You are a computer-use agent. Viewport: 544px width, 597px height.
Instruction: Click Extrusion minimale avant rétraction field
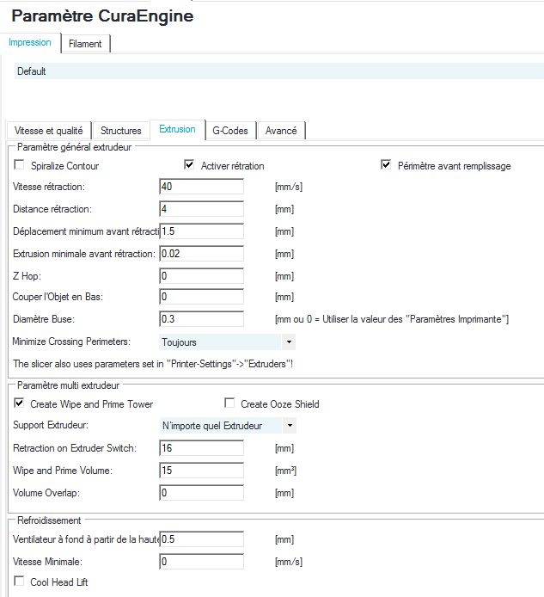pos(202,254)
